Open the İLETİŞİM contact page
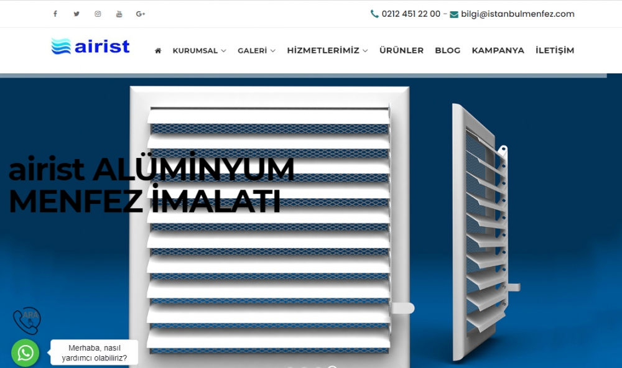622x368 pixels. [x=555, y=50]
